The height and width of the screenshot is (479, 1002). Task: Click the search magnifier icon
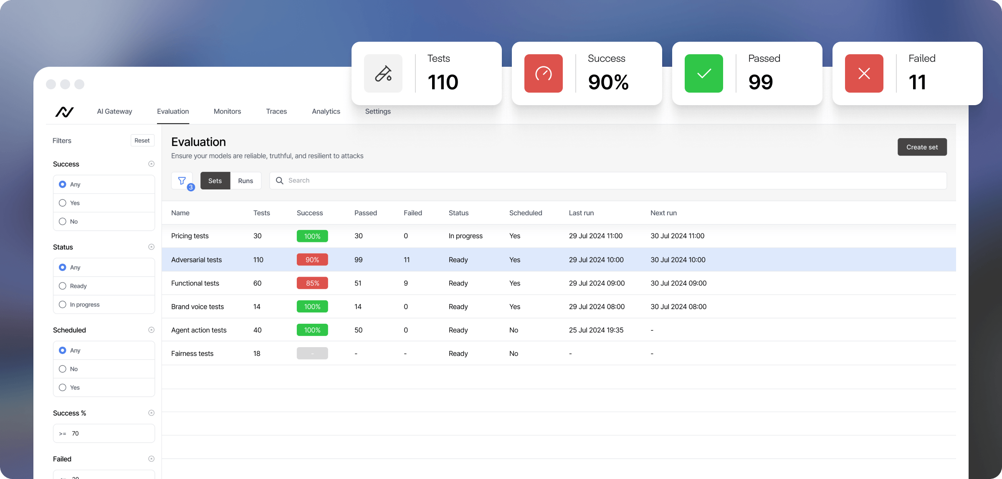(280, 181)
